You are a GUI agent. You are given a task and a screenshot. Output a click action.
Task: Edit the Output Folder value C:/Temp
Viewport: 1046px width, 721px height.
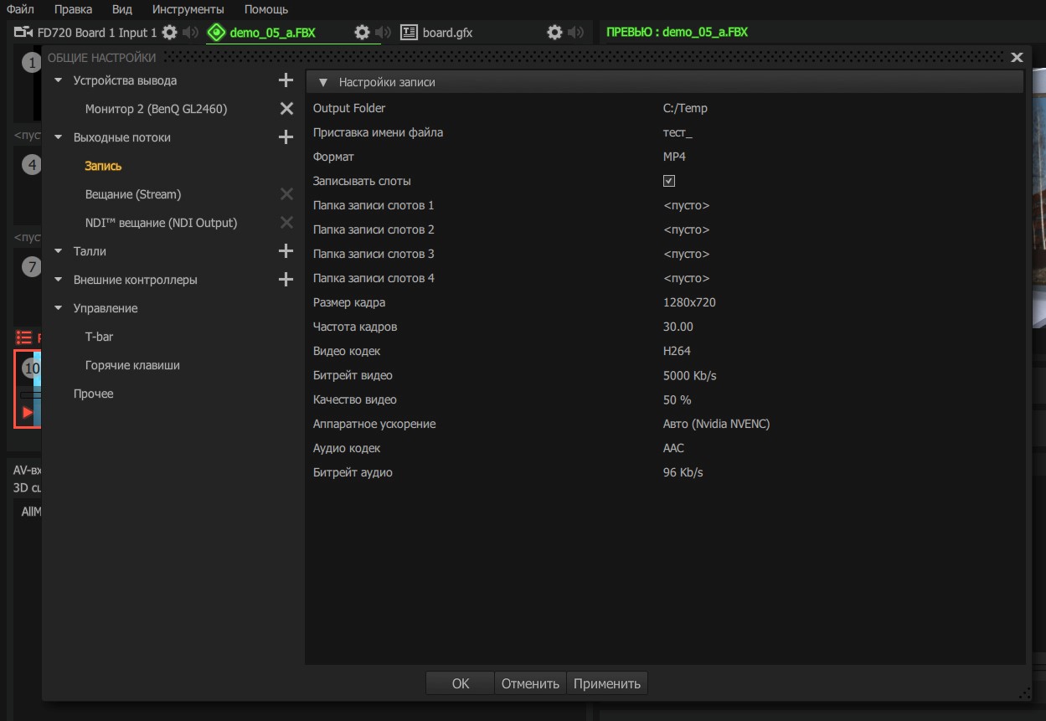(685, 108)
